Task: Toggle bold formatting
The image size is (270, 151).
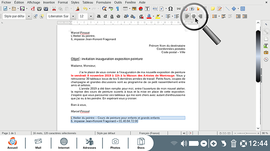Action: coord(99,16)
